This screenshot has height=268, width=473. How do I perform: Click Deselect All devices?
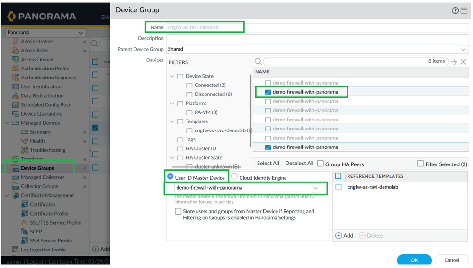point(299,163)
